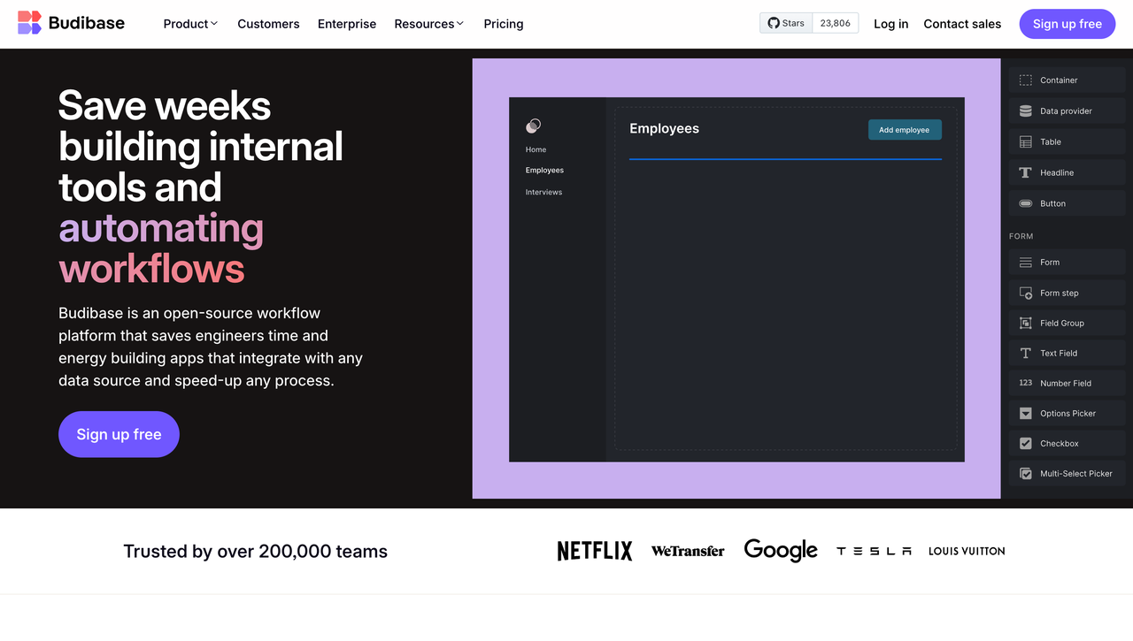This screenshot has width=1133, height=641.
Task: Pick the Headline component icon
Action: [1025, 173]
